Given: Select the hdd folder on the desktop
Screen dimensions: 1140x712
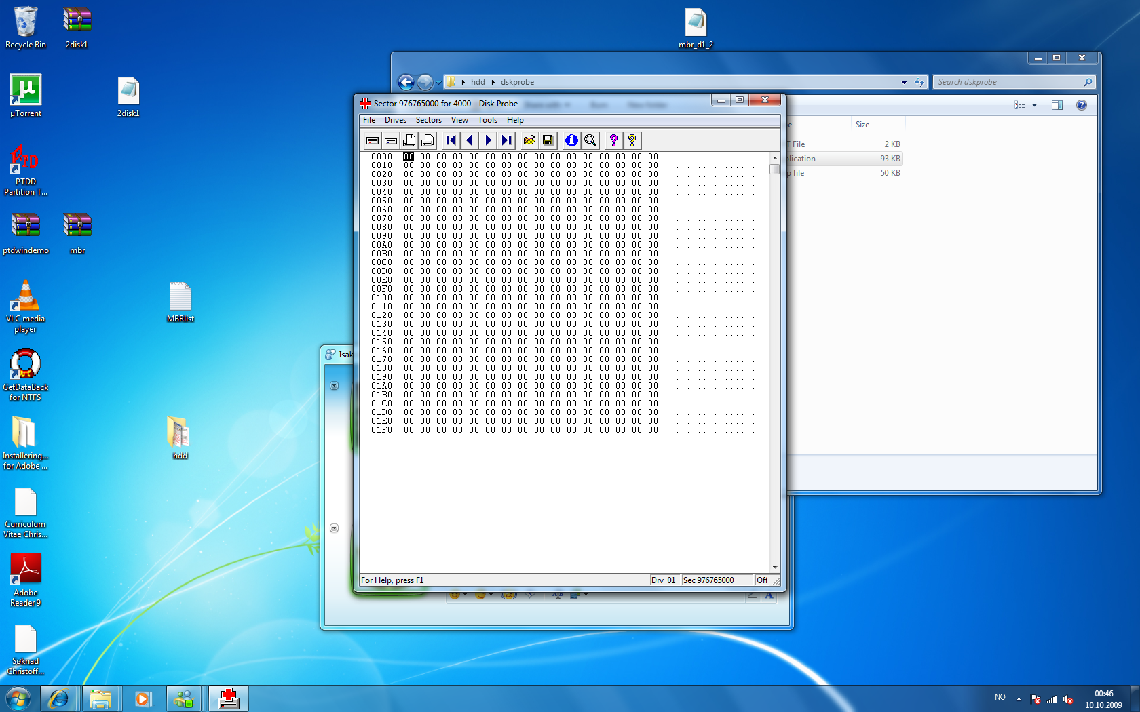Looking at the screenshot, I should (x=180, y=438).
